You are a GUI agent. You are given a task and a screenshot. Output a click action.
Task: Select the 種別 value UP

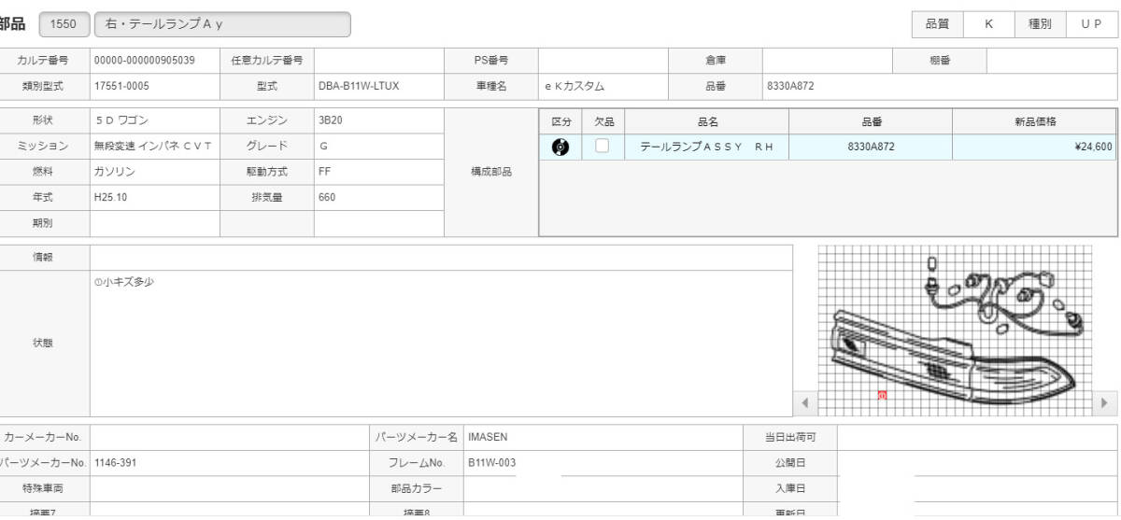(x=1091, y=24)
